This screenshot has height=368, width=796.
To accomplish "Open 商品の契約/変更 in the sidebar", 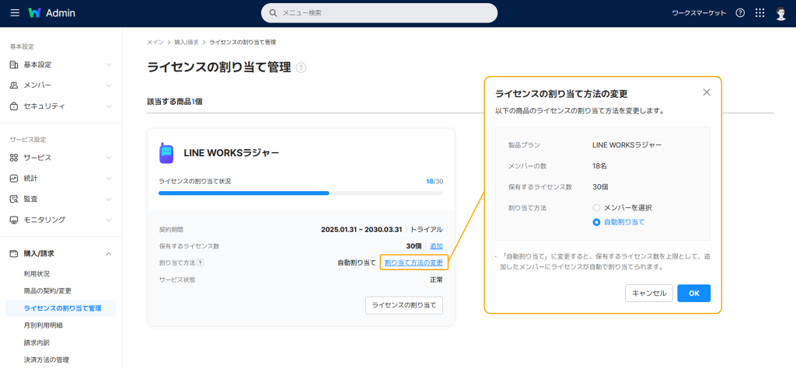I will tap(48, 291).
